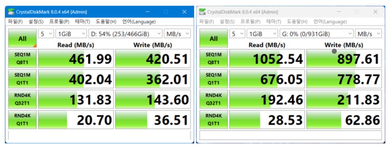Click the 461.99 read result
Screen dimensions: 391x146
click(76, 58)
